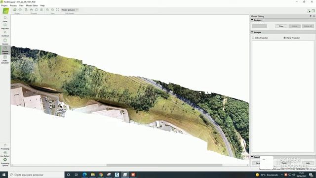The height and width of the screenshot is (178, 316).
Task: Open the View menu
Action: (21, 5)
